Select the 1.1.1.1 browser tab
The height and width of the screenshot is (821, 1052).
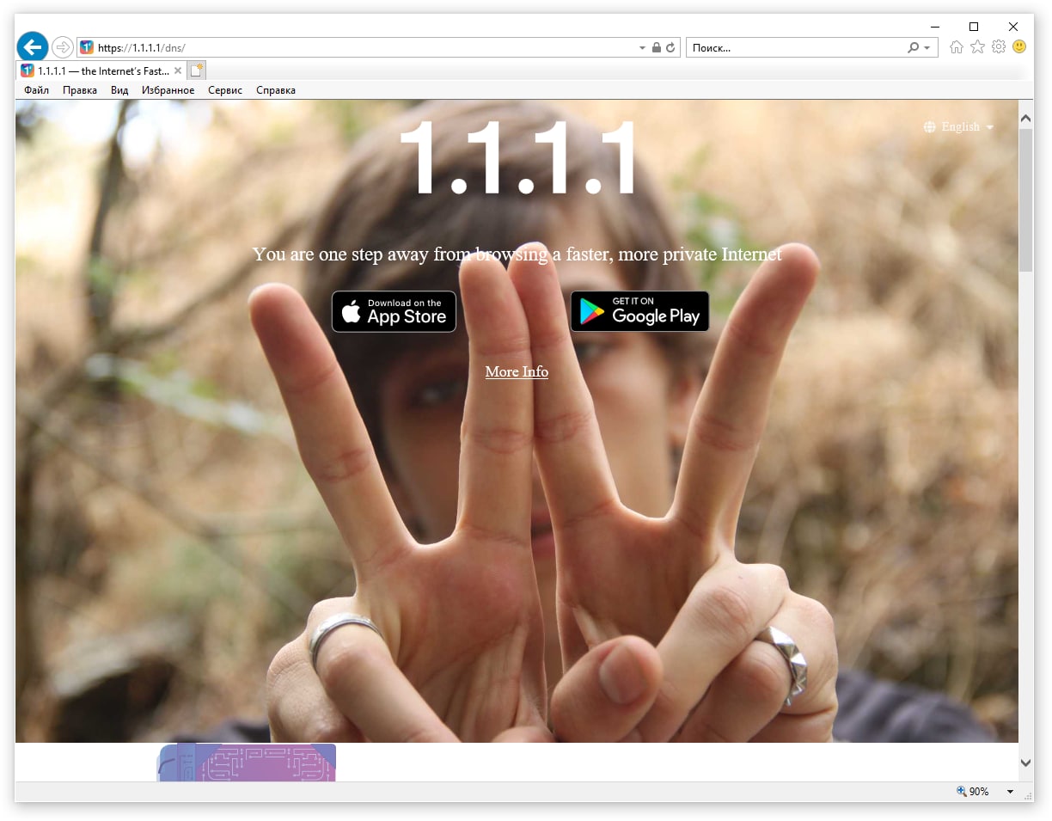click(x=101, y=71)
